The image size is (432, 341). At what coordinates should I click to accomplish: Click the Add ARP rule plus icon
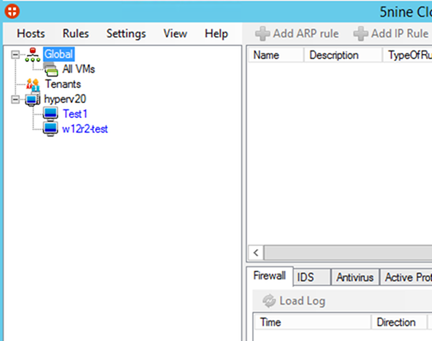point(263,34)
